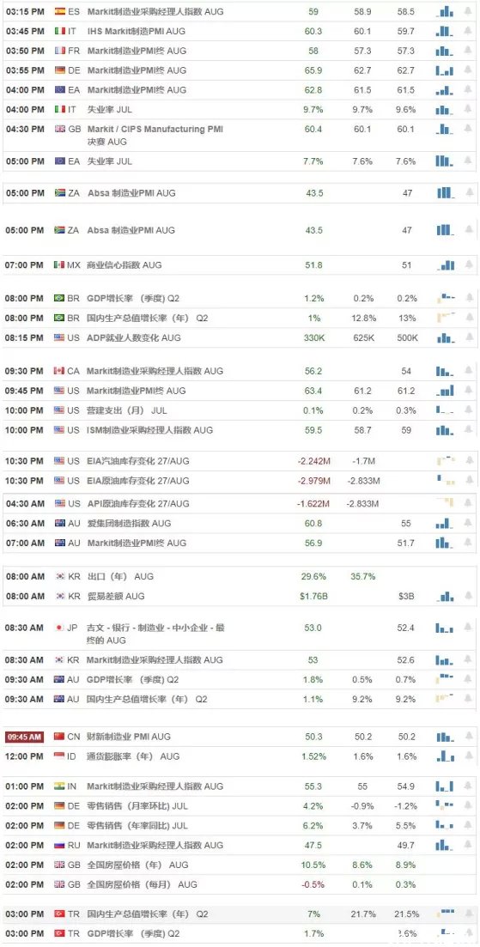Click bell on AU 爱集团制造指数 AUG row
The image size is (480, 947).
[x=469, y=523]
